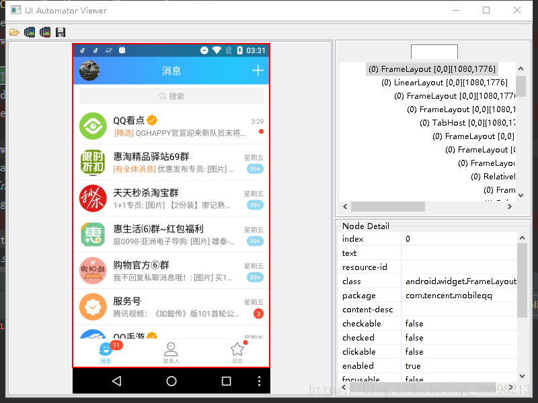Tap the three-dot menu in navigation bar
538x403 pixels.
[259, 381]
